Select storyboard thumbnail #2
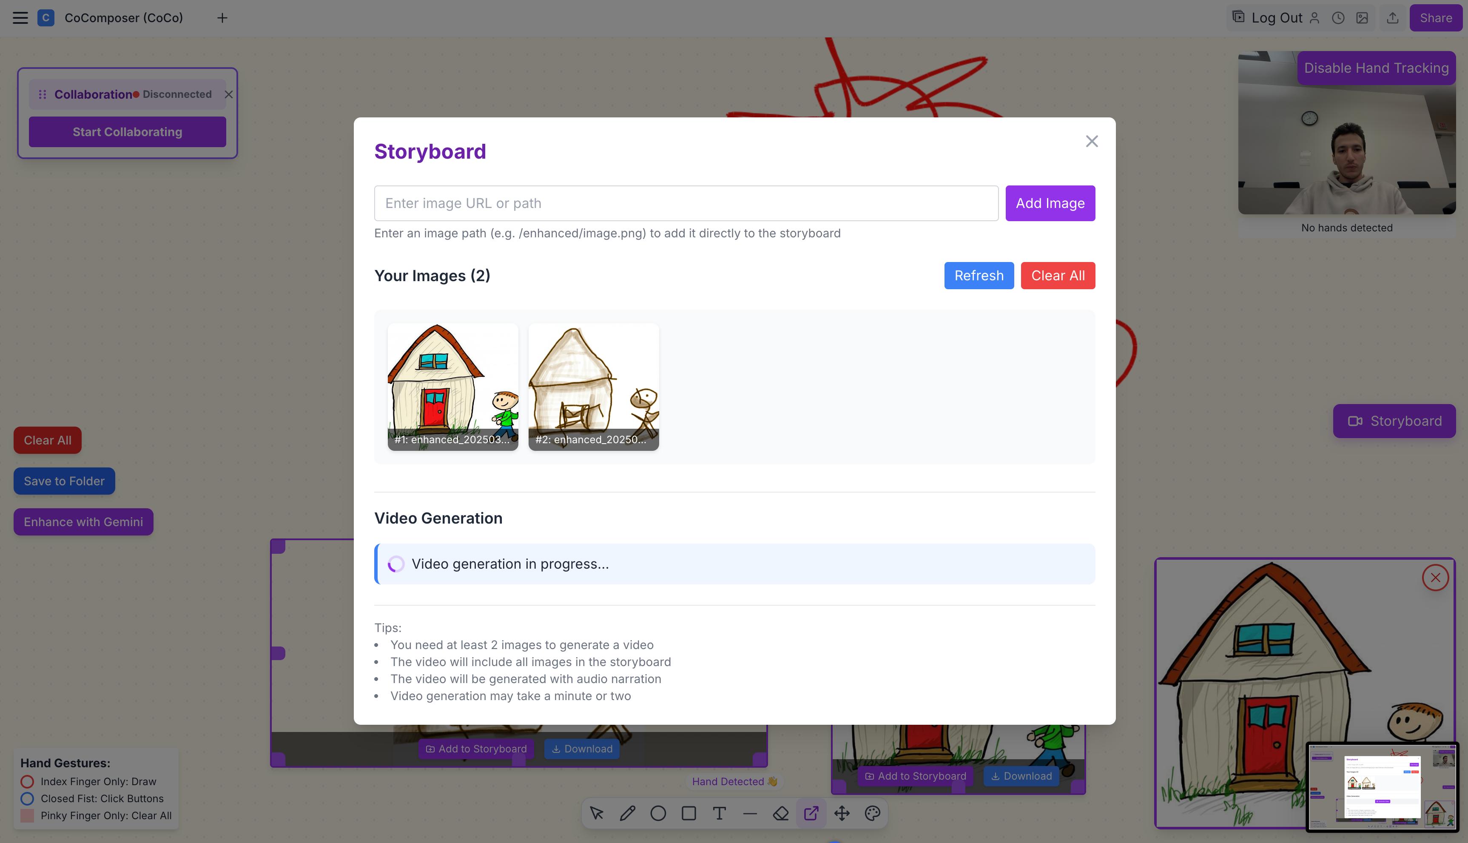The height and width of the screenshot is (843, 1468). coord(593,387)
